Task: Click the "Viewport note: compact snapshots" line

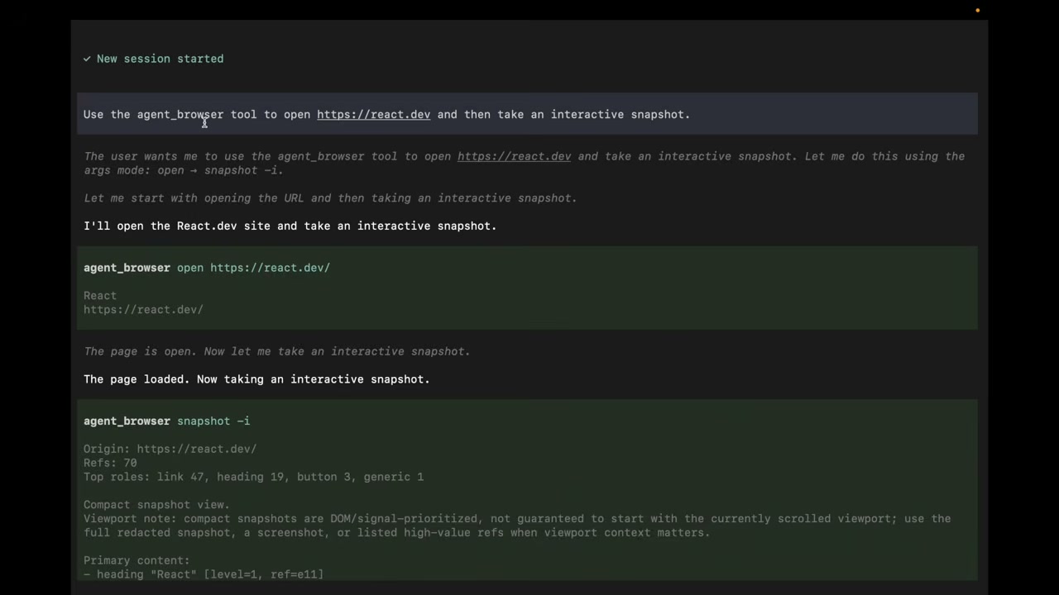Action: click(x=517, y=526)
